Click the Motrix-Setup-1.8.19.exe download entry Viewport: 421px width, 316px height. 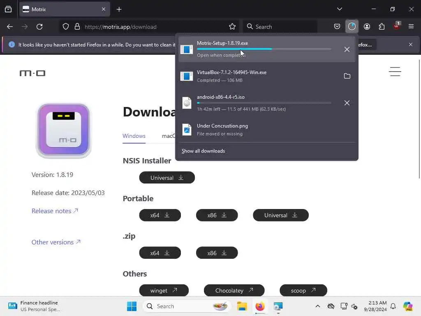[x=266, y=49]
